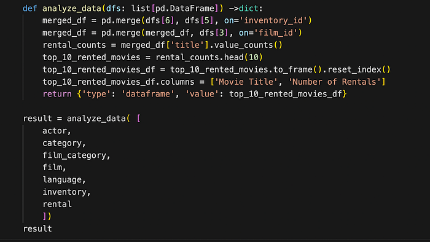The height and width of the screenshot is (242, 430).
Task: Click the list element film
Action: pos(52,167)
